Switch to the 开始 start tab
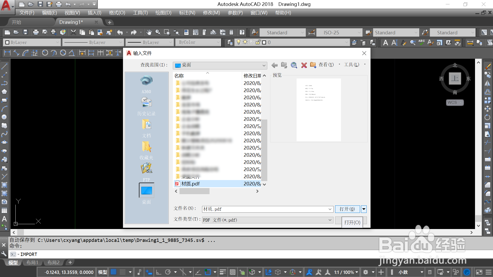This screenshot has height=277, width=493. 16,22
